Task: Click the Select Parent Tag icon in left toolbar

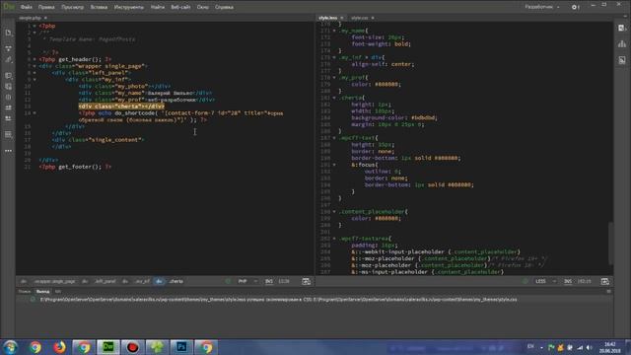Action: (x=8, y=97)
